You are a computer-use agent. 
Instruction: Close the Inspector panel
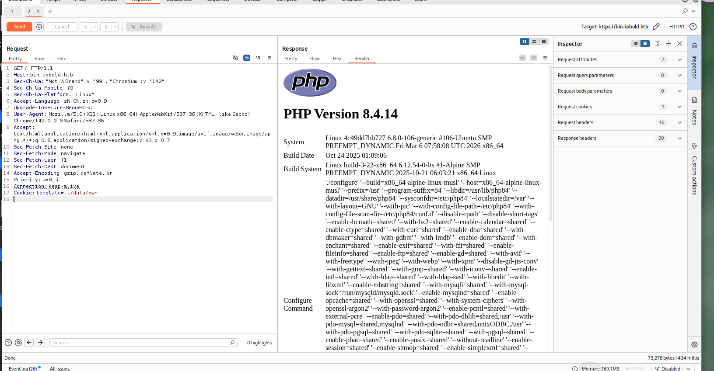(x=679, y=44)
